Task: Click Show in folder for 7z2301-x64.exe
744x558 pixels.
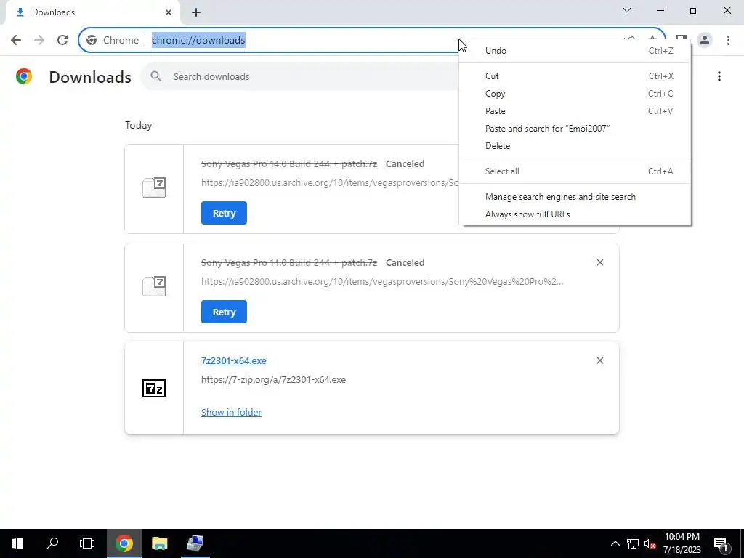Action: click(x=231, y=413)
